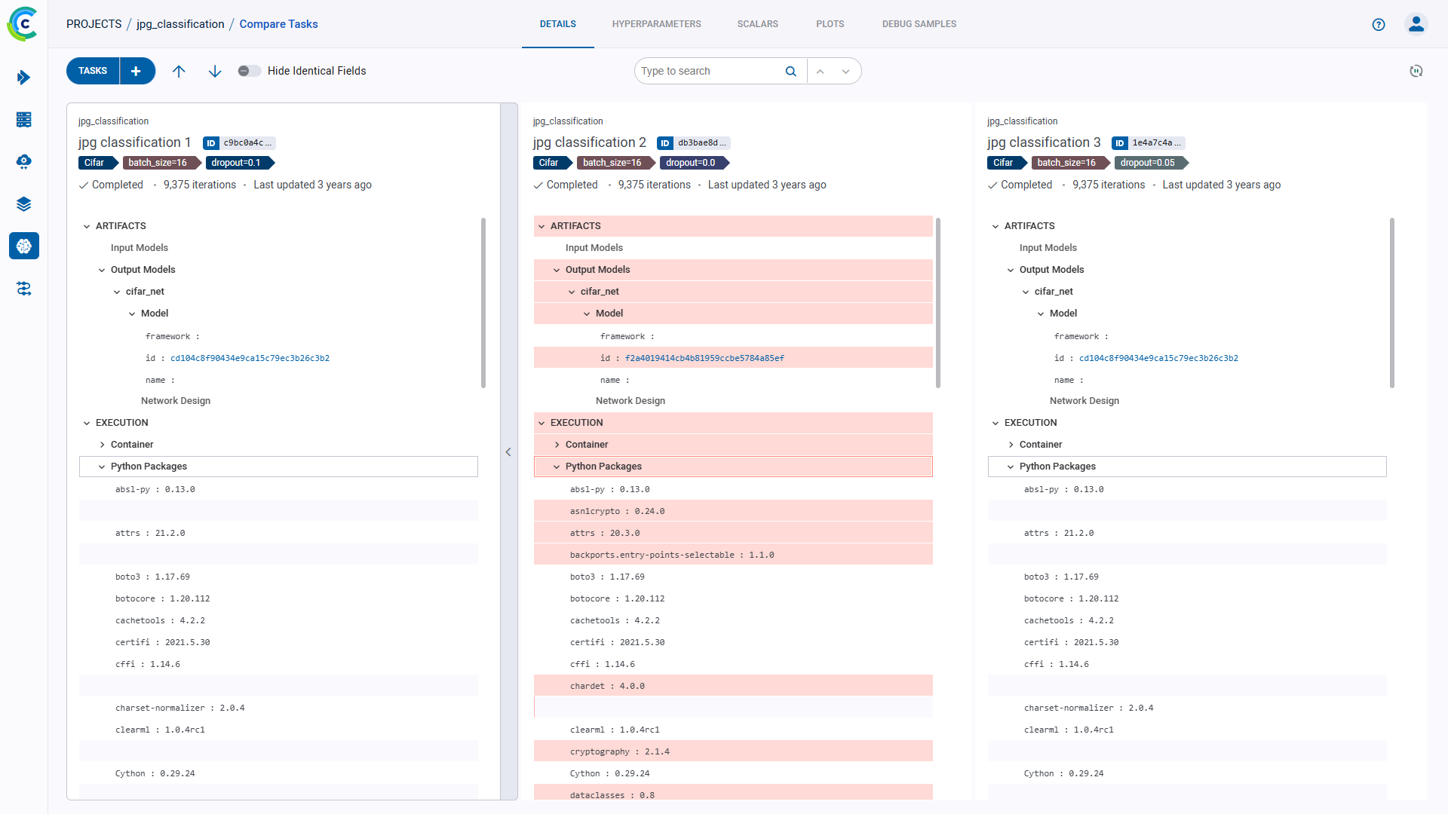1448x814 pixels.
Task: Select the PLOTS tab
Action: pos(831,24)
